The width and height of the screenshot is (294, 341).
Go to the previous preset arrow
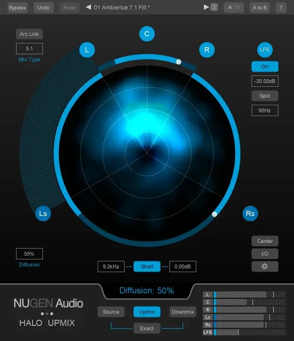[88, 8]
